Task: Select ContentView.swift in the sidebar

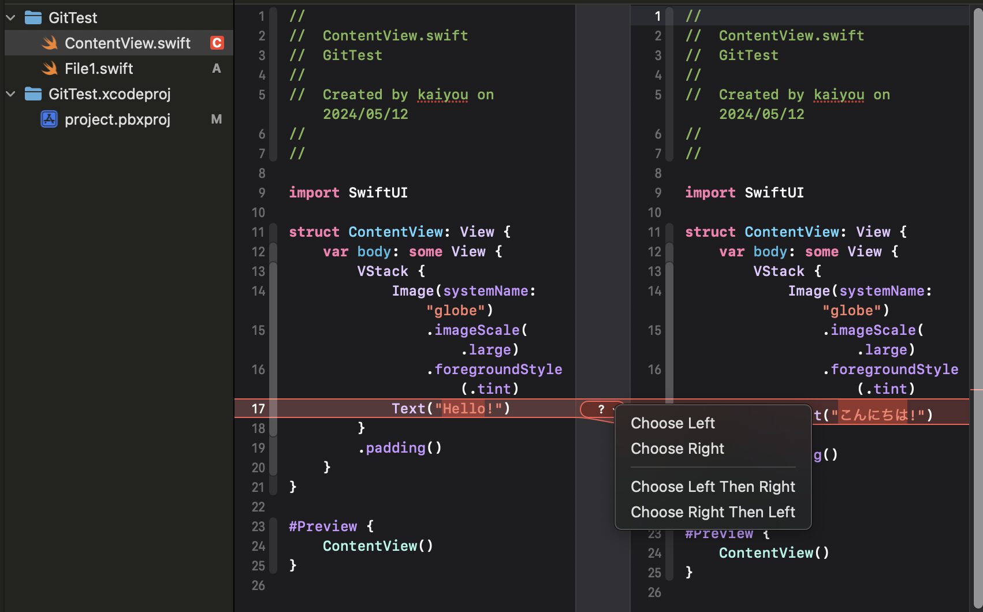Action: tap(128, 42)
